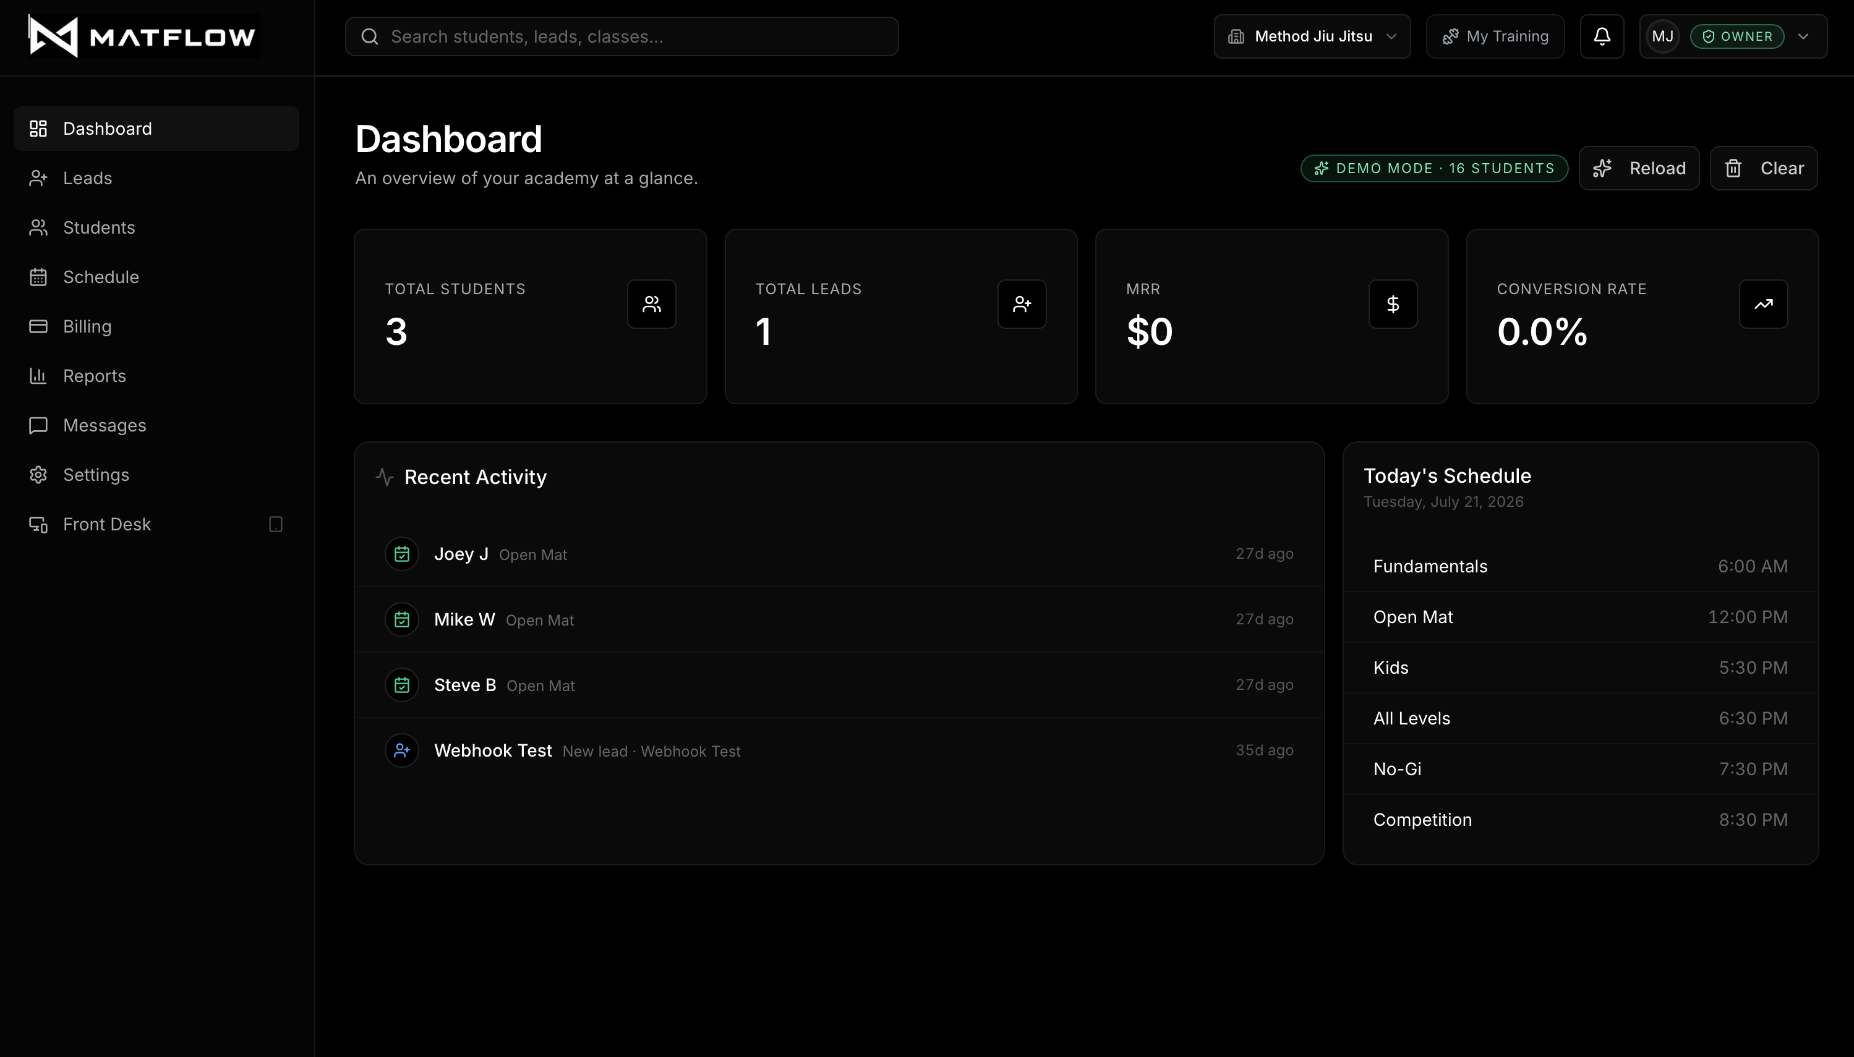The image size is (1854, 1057).
Task: Click the 35d ago timestamp
Action: click(1264, 750)
